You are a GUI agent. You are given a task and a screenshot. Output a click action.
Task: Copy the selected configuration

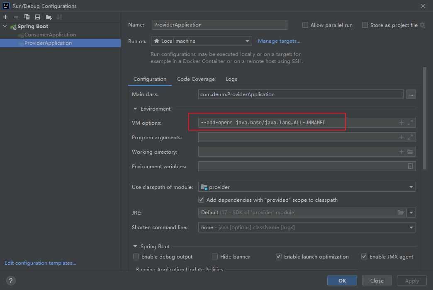click(27, 17)
